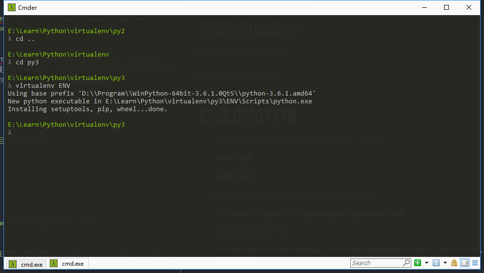Click the E:\Learn\Python\virtualenv\py2 prompt path
484x273 pixels.
[66, 31]
